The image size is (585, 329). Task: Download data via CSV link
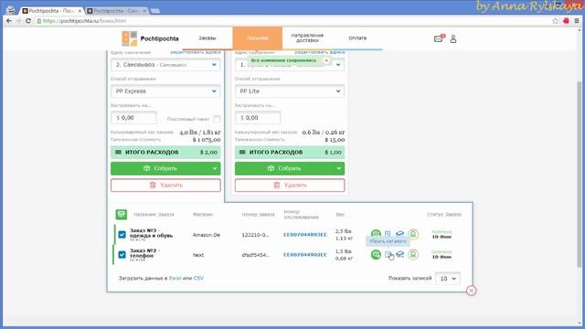(x=198, y=278)
